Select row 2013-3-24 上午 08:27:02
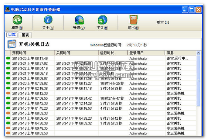This screenshot has width=207, height=140. click(101, 64)
